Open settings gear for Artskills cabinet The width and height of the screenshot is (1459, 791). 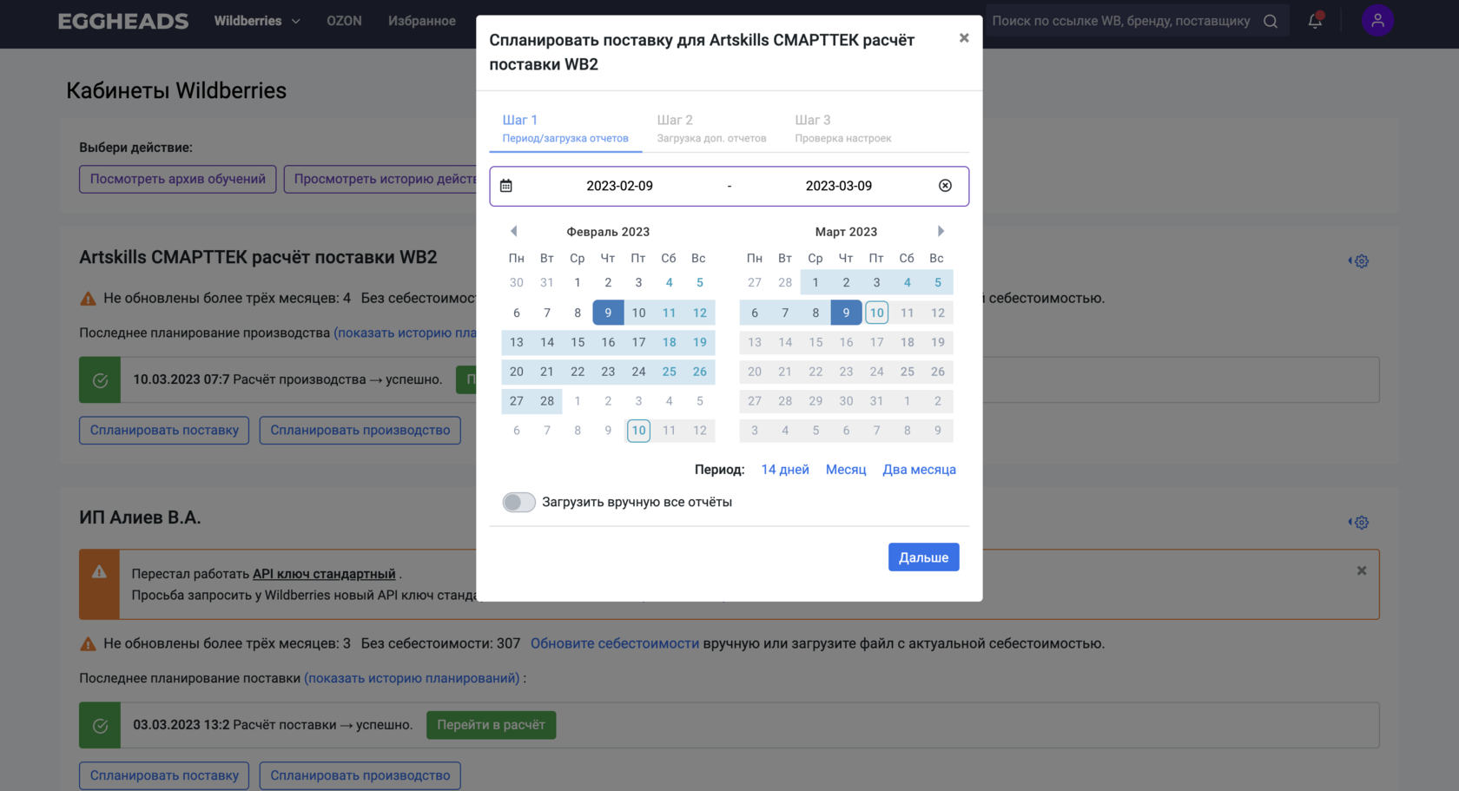[x=1361, y=261]
